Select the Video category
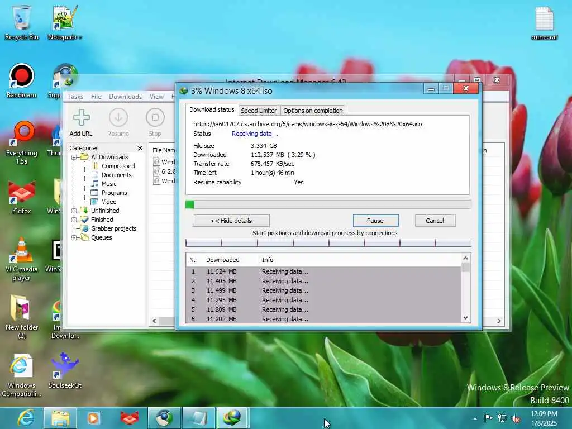This screenshot has width=572, height=429. [109, 202]
